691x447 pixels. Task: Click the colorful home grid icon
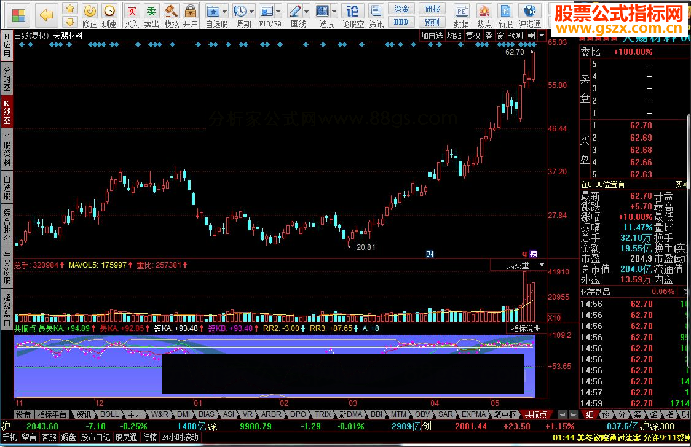coord(18,16)
